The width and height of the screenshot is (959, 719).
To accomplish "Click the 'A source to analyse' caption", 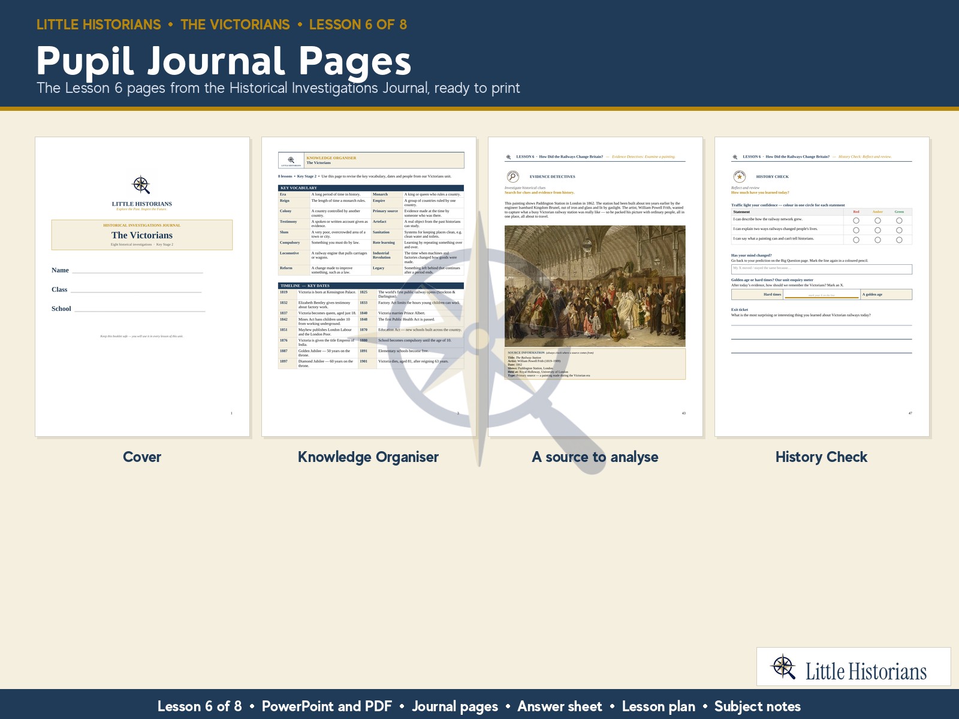I will click(595, 457).
